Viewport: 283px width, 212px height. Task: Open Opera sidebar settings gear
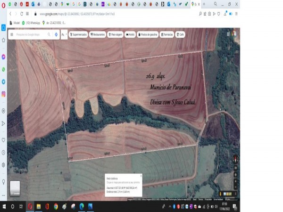pyautogui.click(x=3, y=165)
